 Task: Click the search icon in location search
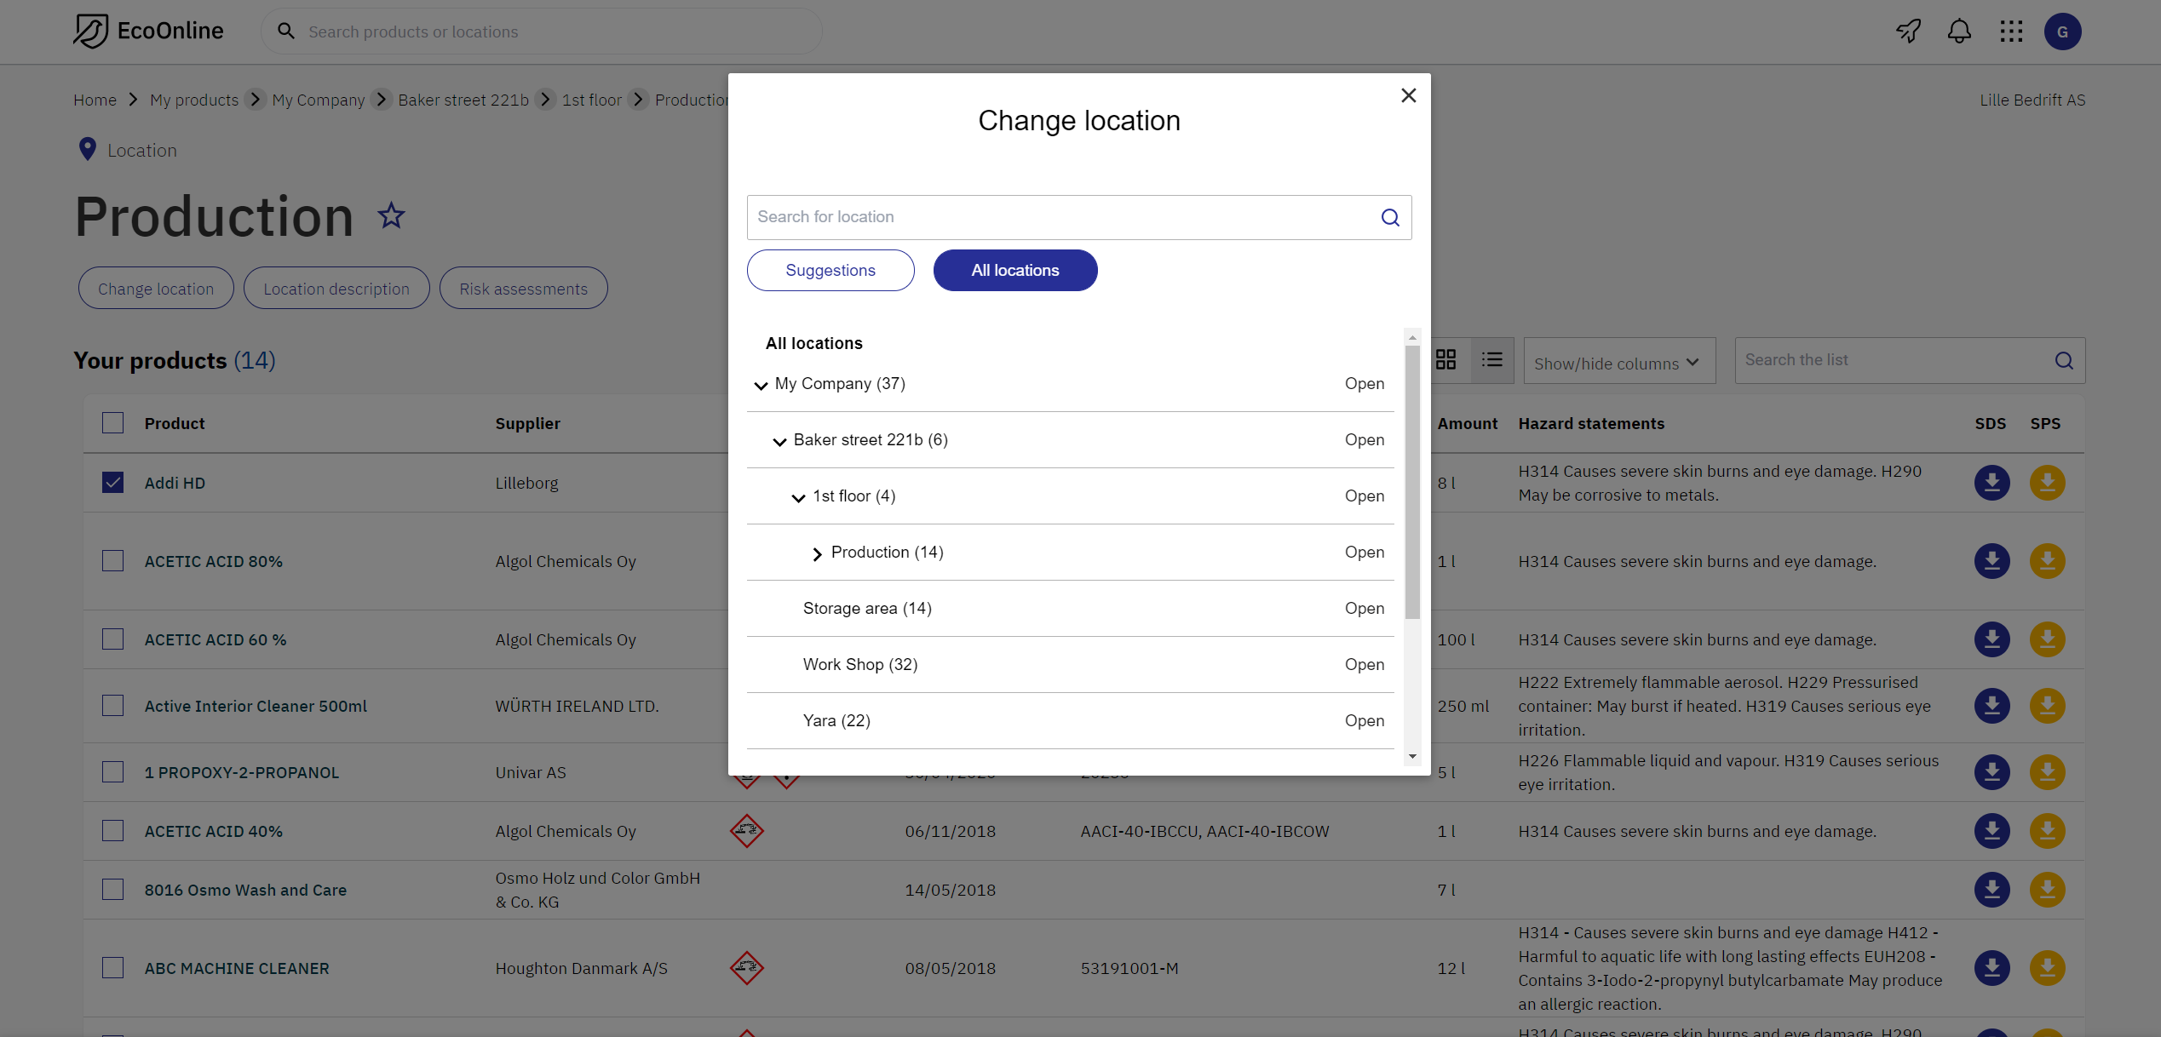[1390, 217]
